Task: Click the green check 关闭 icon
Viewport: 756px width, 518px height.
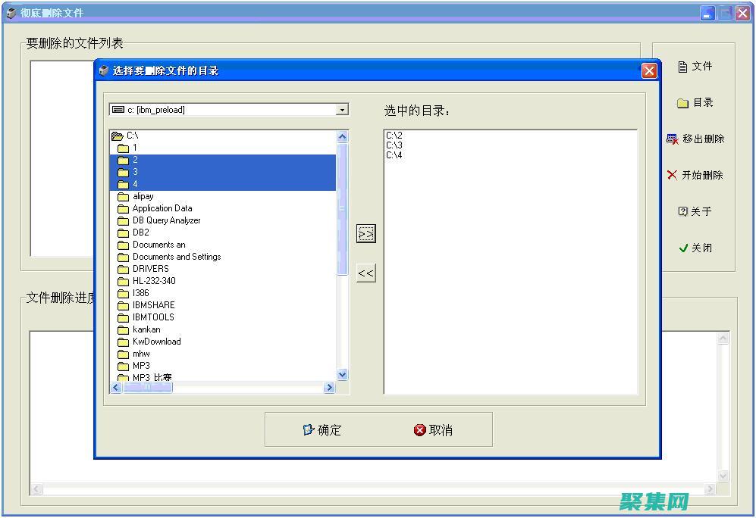Action: (x=685, y=248)
